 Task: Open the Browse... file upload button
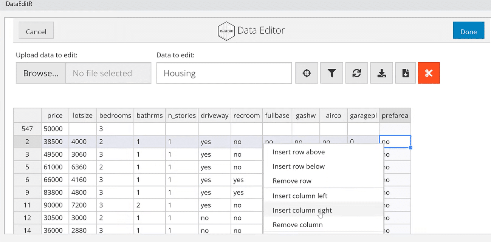coord(41,73)
